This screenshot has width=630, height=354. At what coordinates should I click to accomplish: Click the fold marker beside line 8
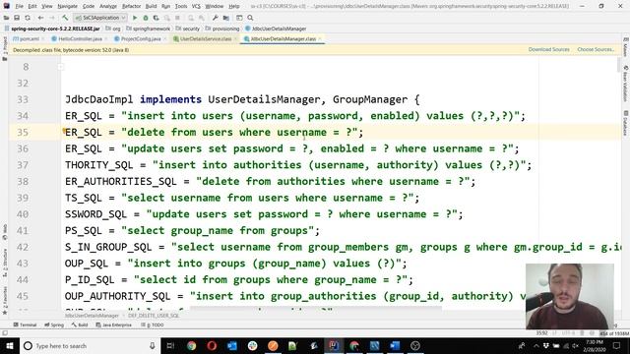(x=60, y=67)
